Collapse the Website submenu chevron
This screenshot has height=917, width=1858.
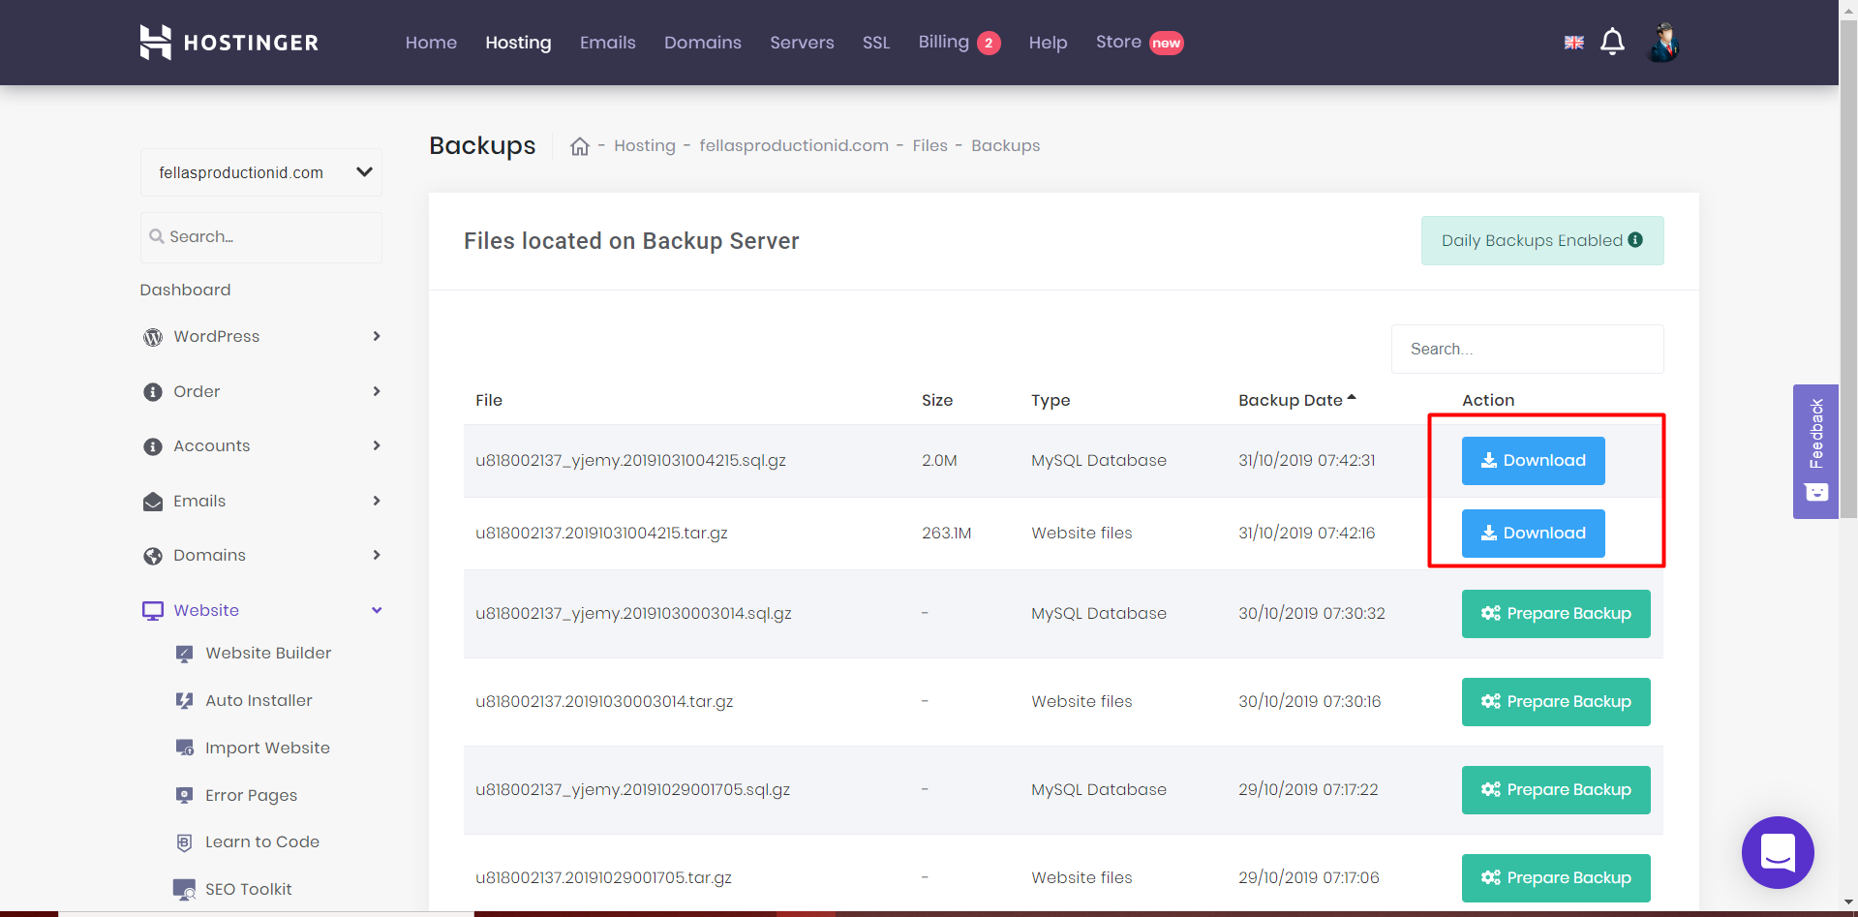(377, 610)
